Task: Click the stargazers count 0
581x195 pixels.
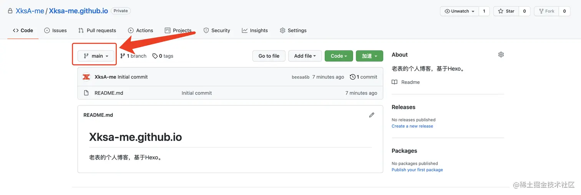Action: tap(525, 11)
